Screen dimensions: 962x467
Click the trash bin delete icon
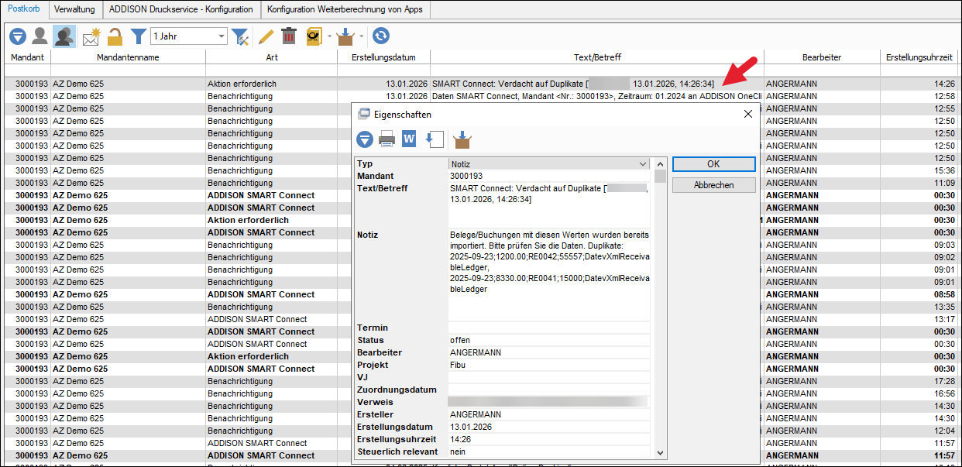click(289, 36)
